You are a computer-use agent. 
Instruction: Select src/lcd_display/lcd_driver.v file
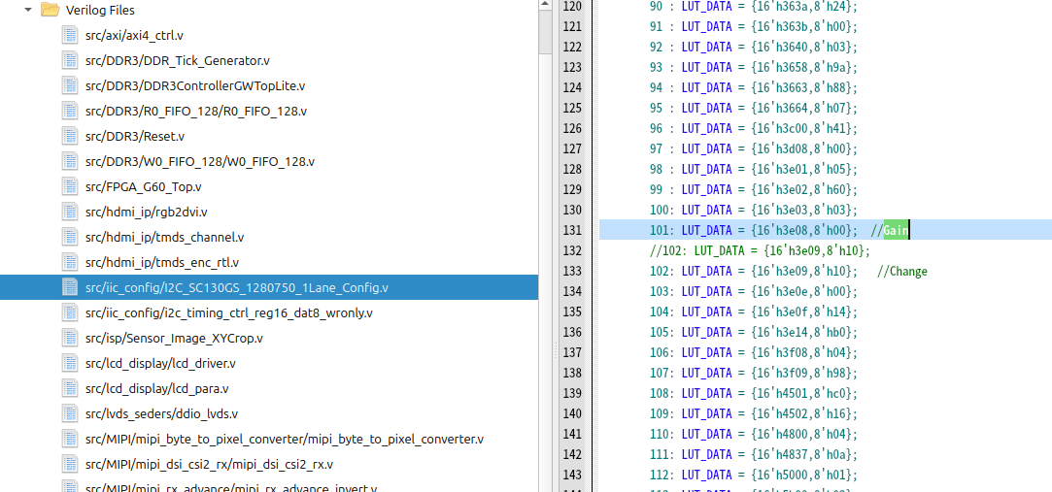[x=160, y=363]
